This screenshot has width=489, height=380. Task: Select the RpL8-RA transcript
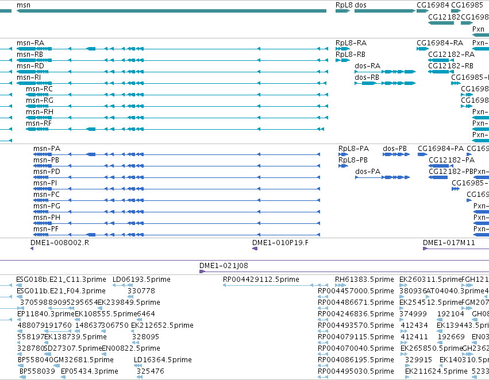[342, 49]
